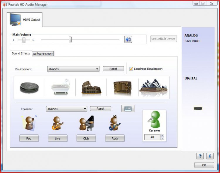Click the Club pianist figure icon
The height and width of the screenshot is (173, 220).
86,123
